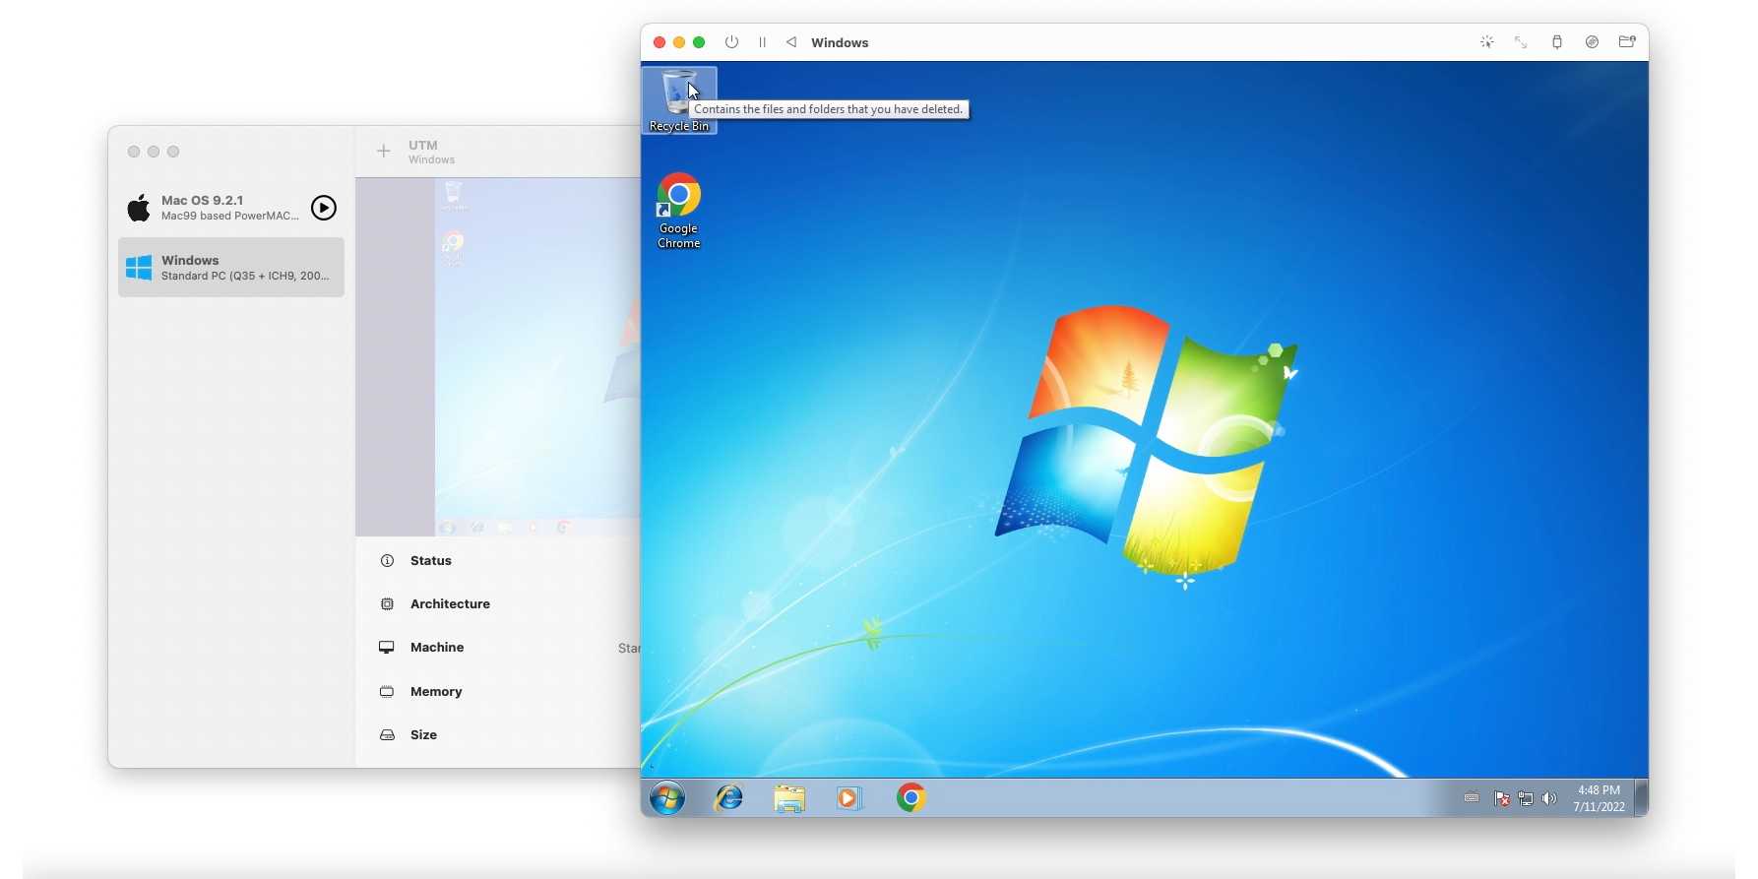Click the restart triangle icon in VM toolbar
Image resolution: width=1758 pixels, height=879 pixels.
pos(791,42)
